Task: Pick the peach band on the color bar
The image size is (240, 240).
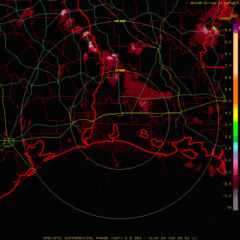Action: pyautogui.click(x=235, y=55)
